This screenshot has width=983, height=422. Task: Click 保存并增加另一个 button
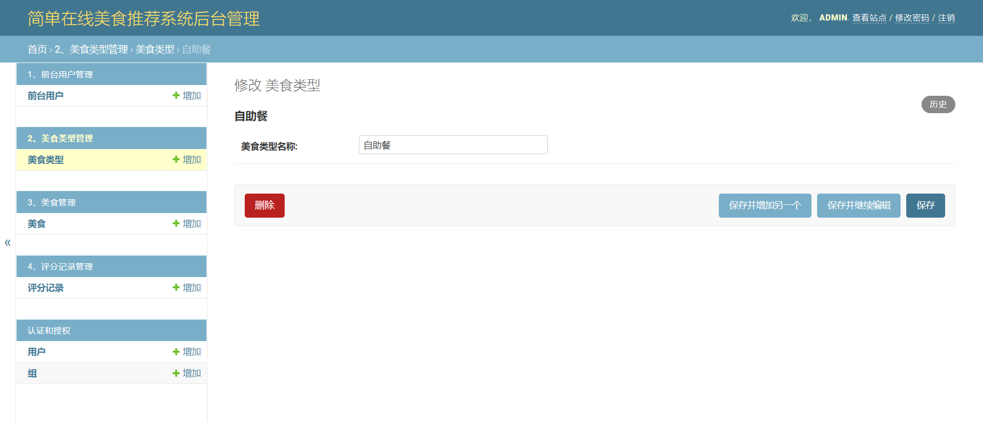click(765, 205)
